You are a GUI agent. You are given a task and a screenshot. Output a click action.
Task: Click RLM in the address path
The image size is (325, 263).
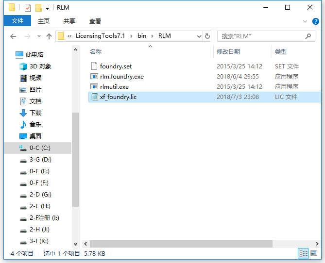[x=165, y=36]
